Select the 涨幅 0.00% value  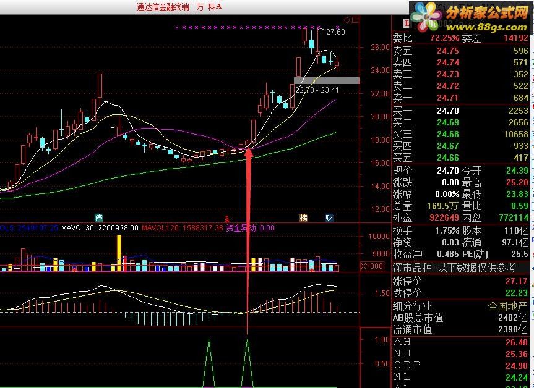click(x=447, y=194)
